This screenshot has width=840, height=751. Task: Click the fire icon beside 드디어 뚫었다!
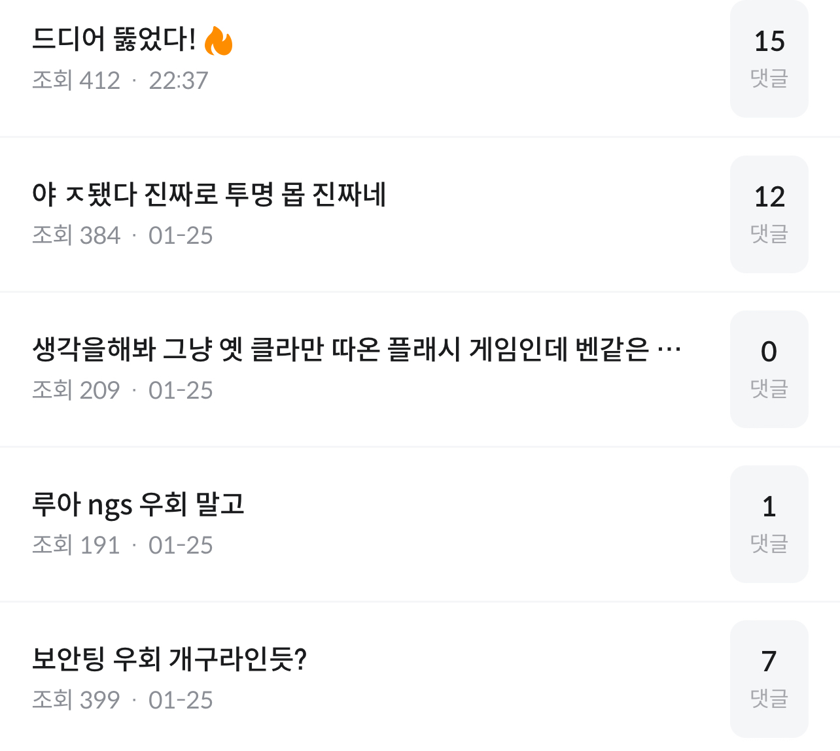(x=219, y=41)
